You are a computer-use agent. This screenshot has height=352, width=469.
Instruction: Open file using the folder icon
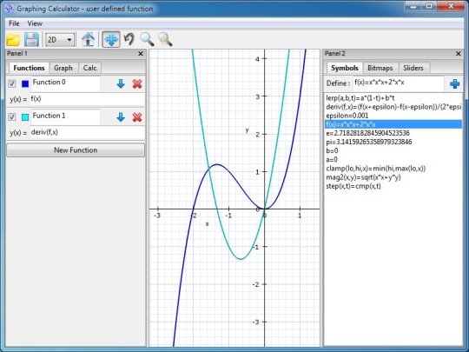13,39
